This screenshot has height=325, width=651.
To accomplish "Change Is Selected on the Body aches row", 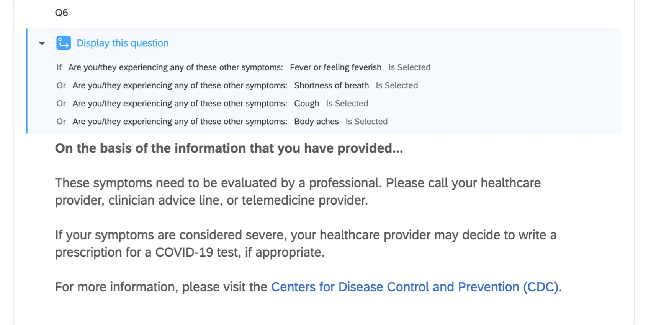I will (366, 121).
